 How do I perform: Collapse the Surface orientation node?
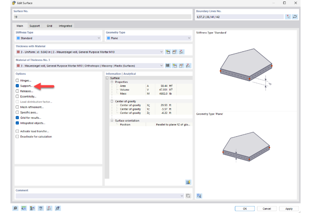click(x=112, y=121)
